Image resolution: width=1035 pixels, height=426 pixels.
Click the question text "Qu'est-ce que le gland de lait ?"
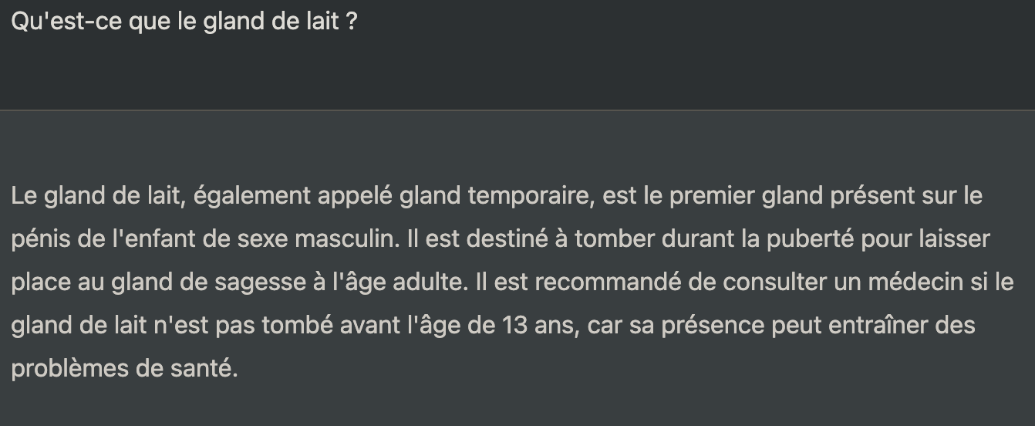click(x=184, y=22)
